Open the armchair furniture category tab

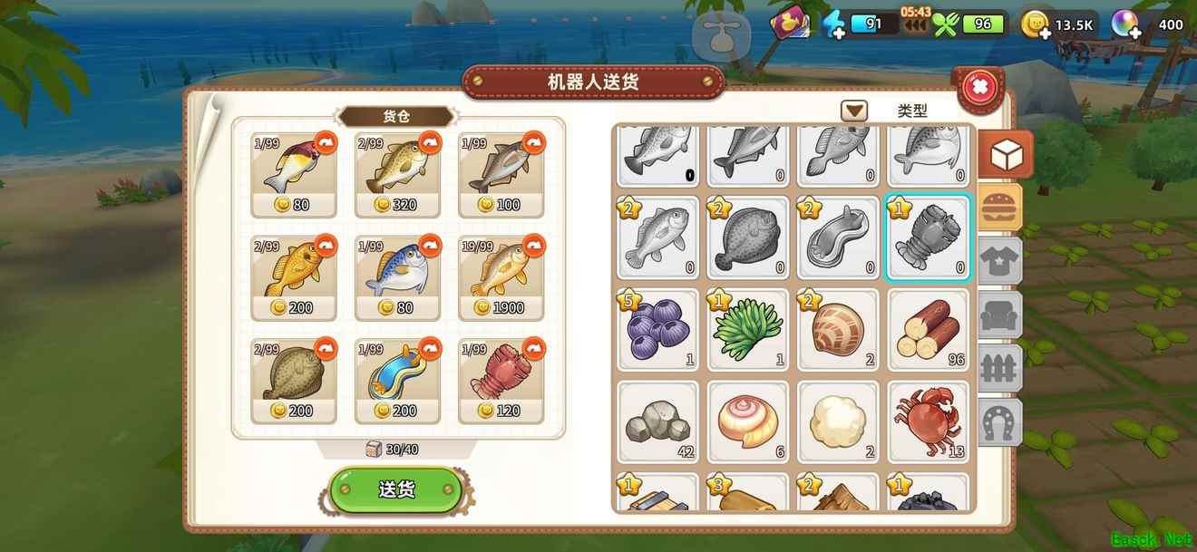tap(1003, 316)
